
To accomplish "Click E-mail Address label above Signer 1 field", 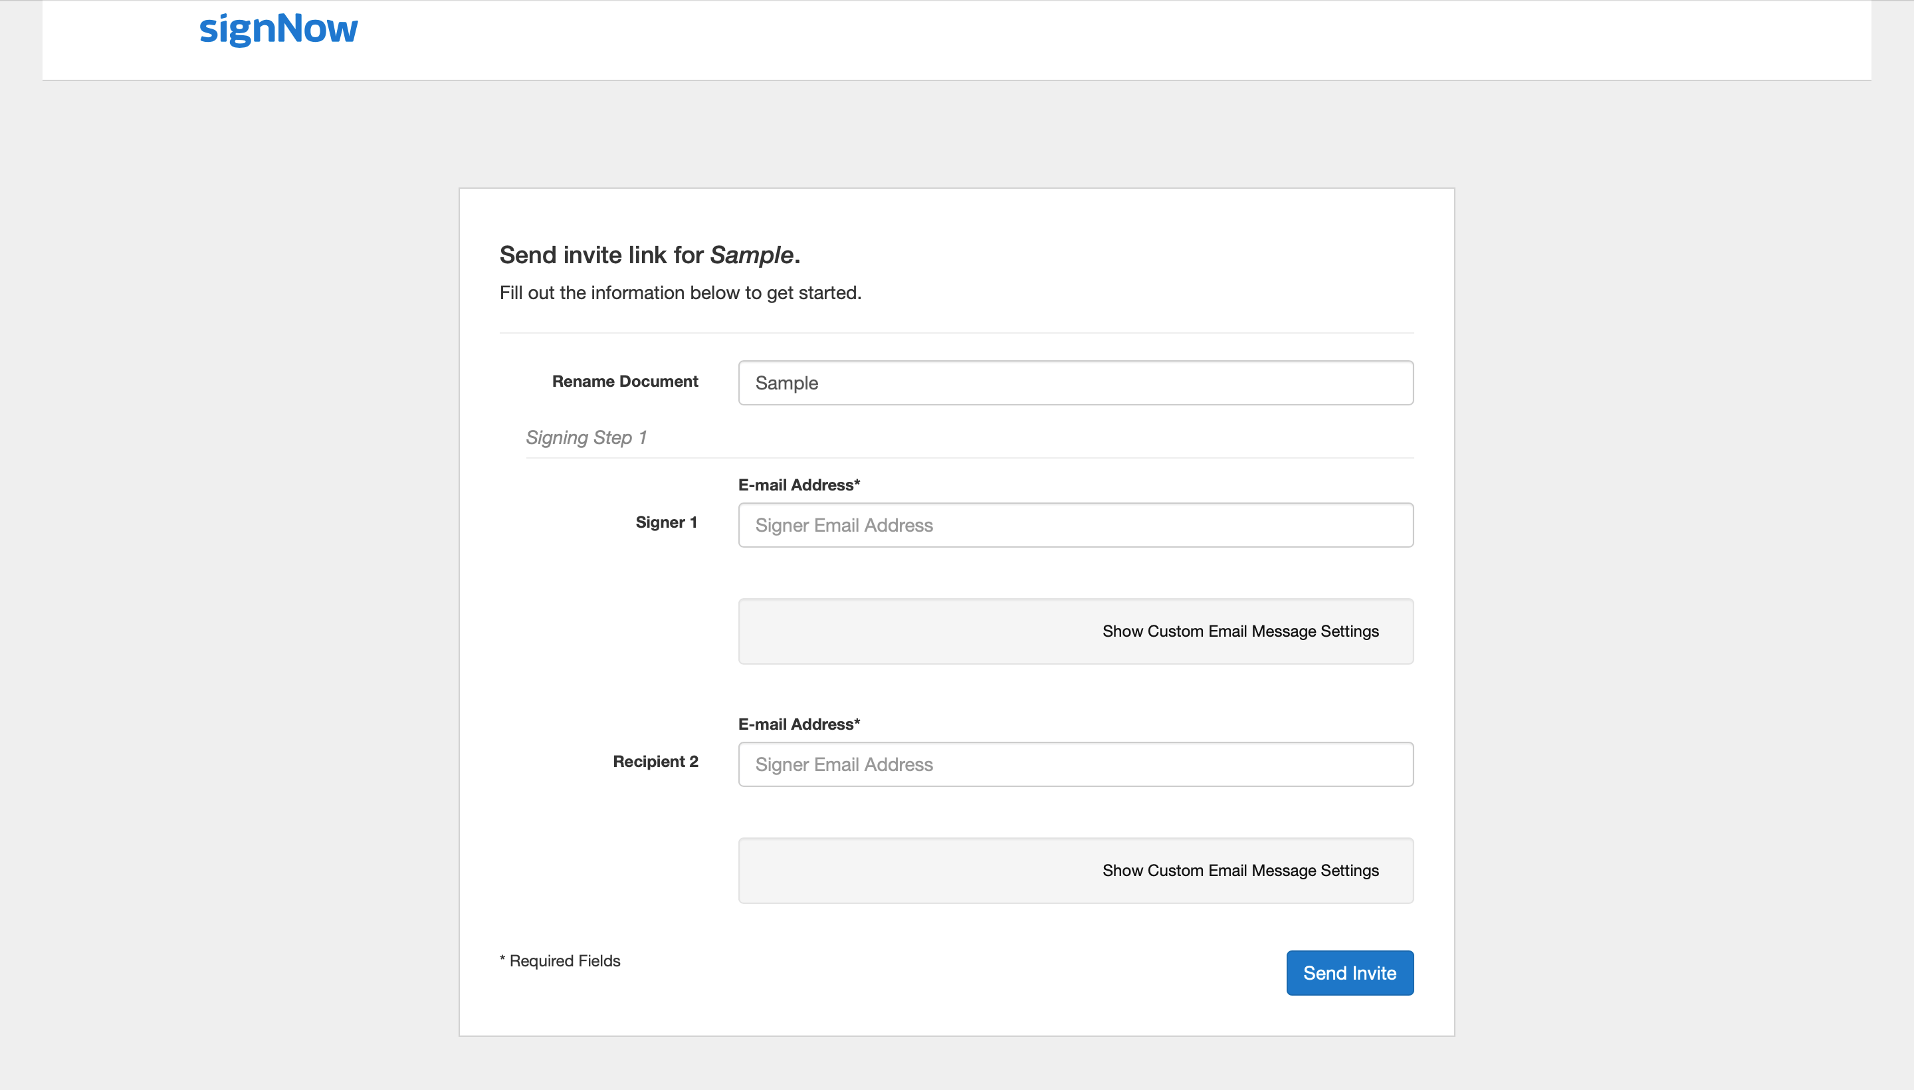I will pyautogui.click(x=798, y=485).
